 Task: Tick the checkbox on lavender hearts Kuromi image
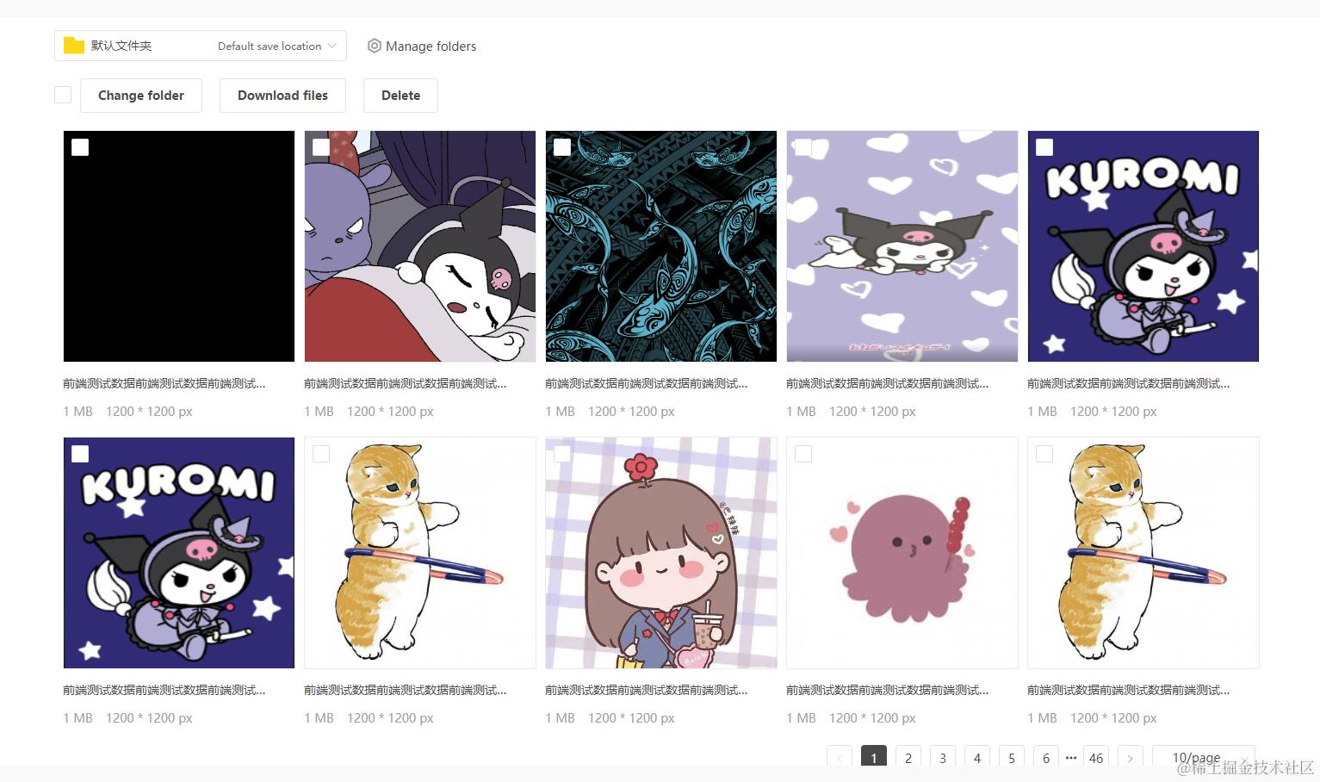pyautogui.click(x=803, y=147)
